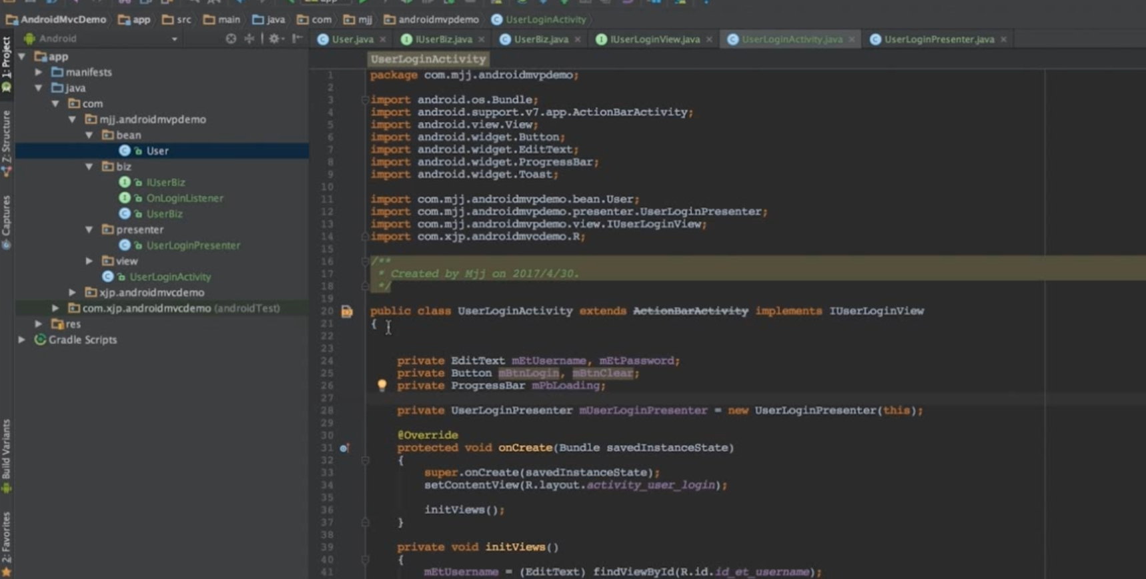Close the IUserBiz.java tab
Screen dimensions: 1146x579
[482, 39]
